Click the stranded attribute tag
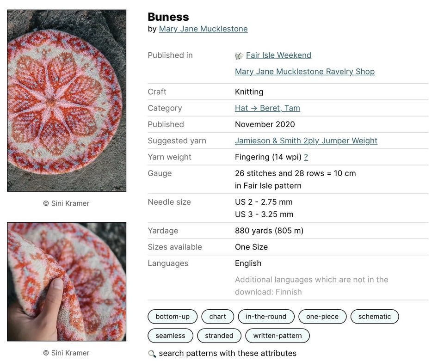444x361 pixels. [x=219, y=336]
